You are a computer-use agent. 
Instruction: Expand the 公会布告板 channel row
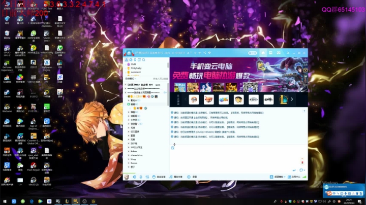click(x=126, y=89)
